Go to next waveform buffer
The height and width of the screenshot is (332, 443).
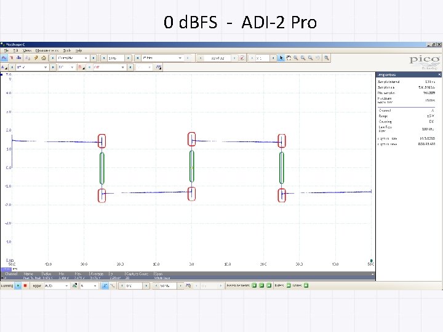pos(234,58)
